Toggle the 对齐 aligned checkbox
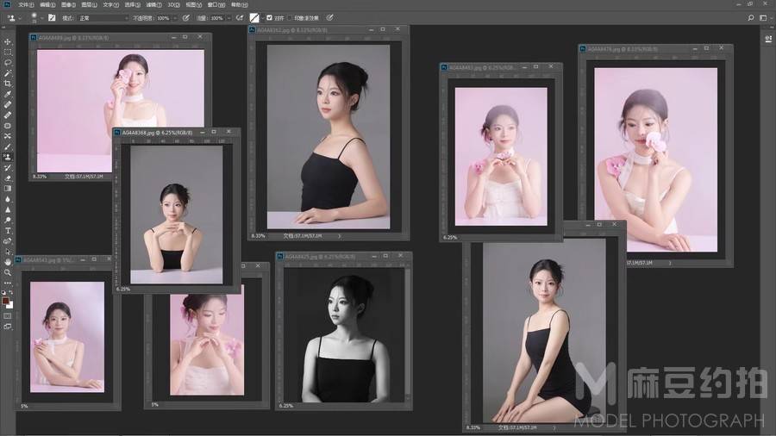776x436 pixels. pyautogui.click(x=269, y=18)
